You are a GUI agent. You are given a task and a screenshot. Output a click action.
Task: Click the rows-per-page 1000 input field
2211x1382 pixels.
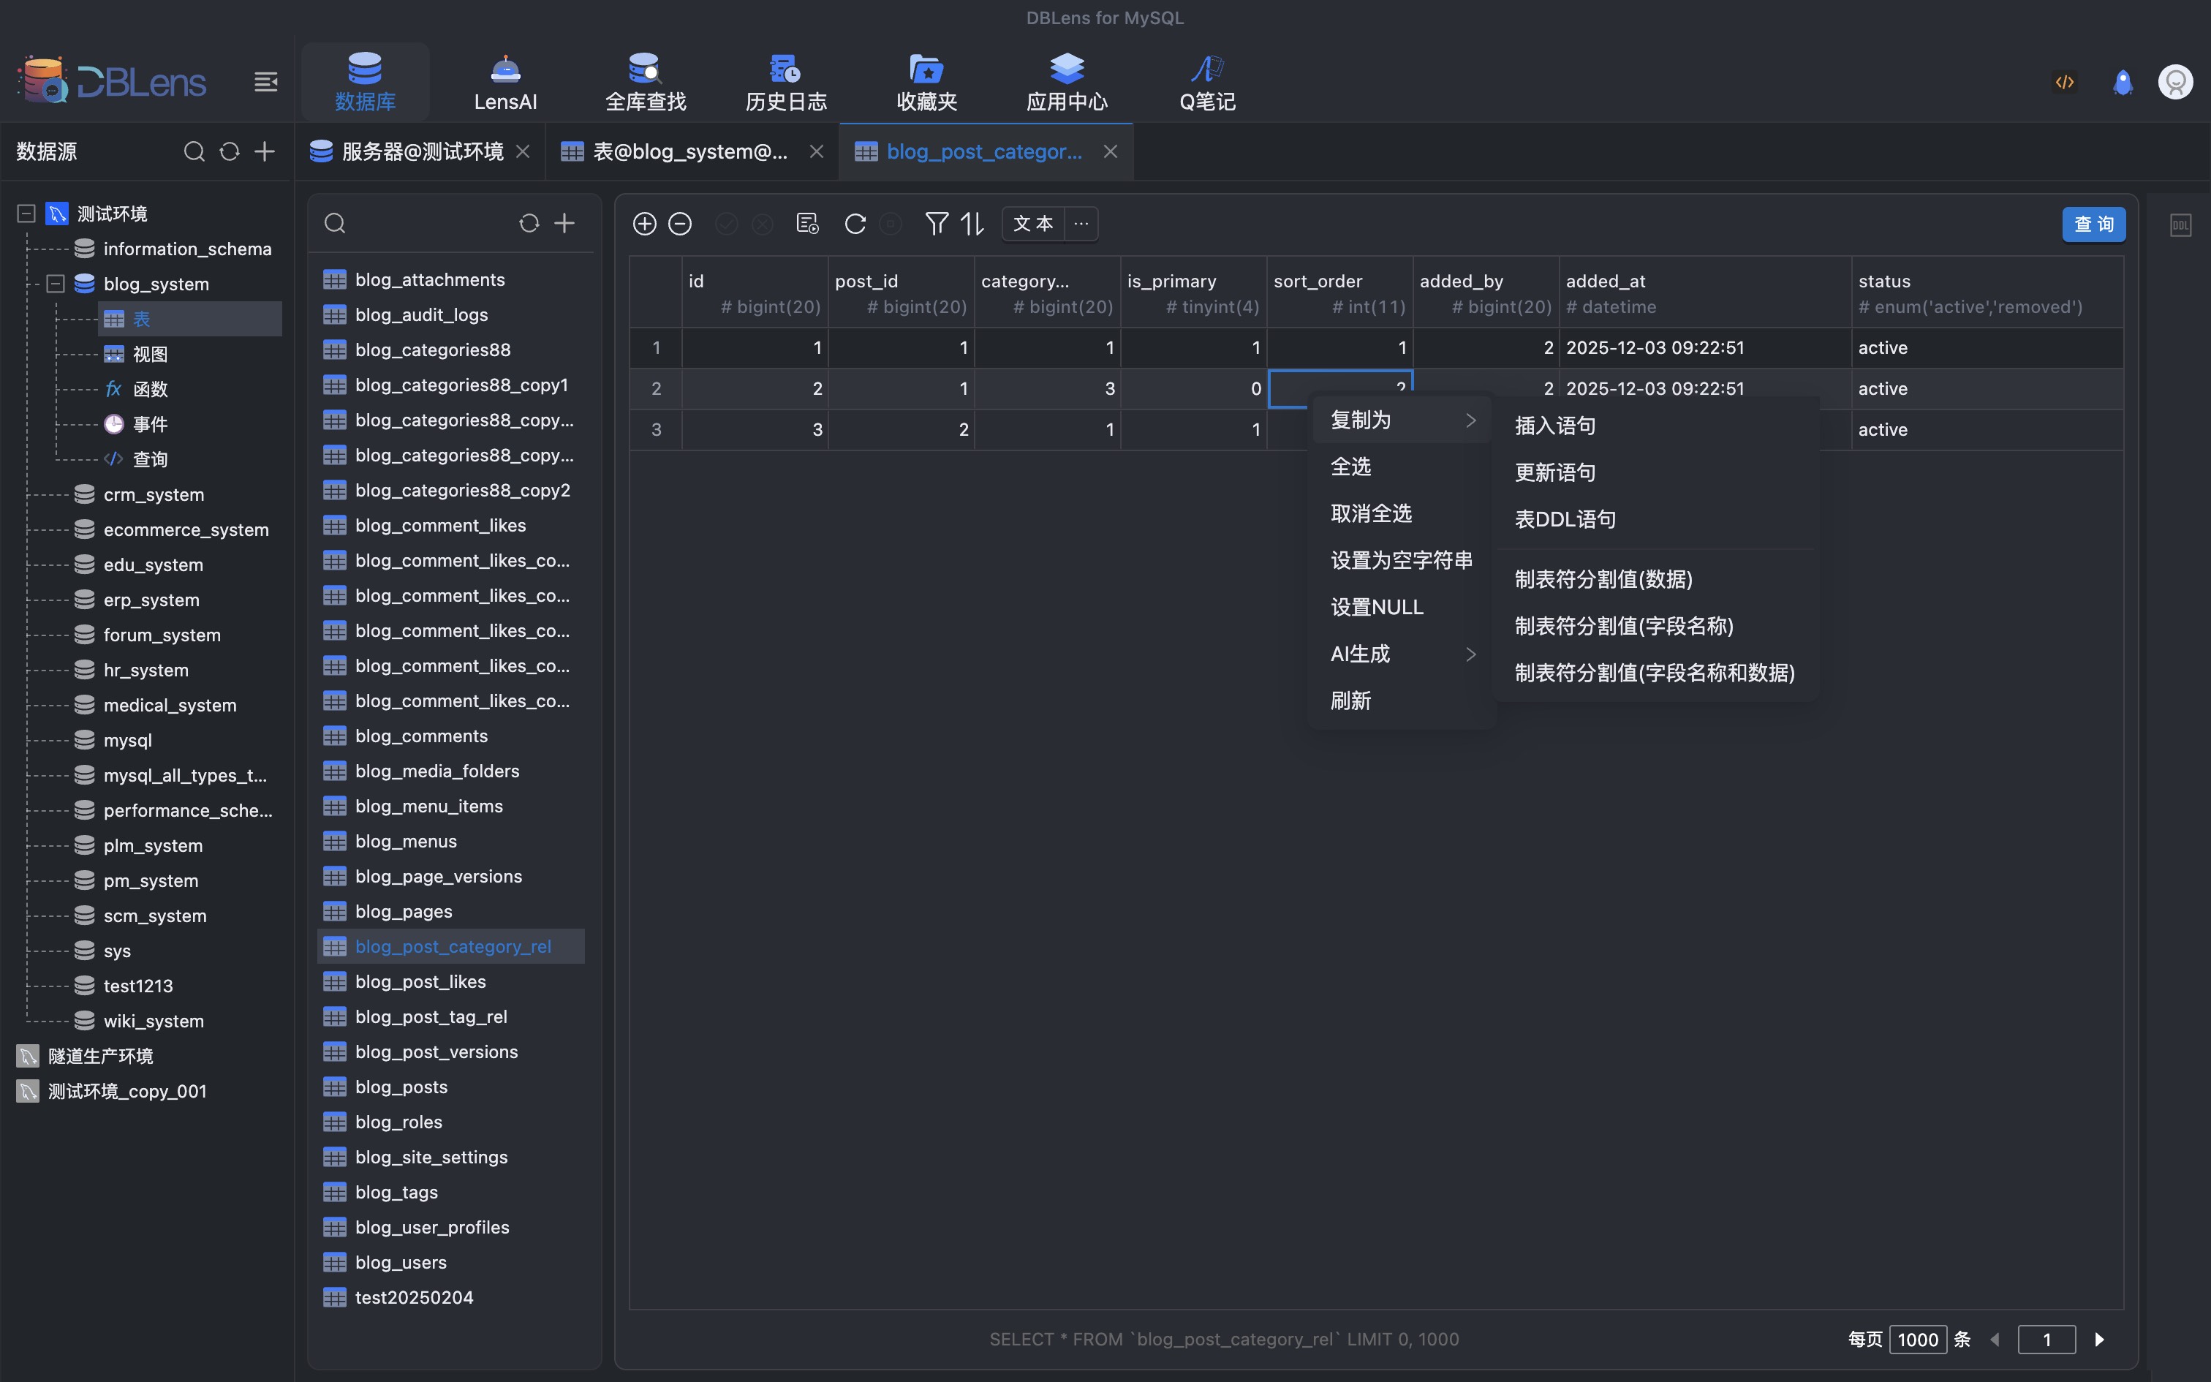pyautogui.click(x=1917, y=1339)
